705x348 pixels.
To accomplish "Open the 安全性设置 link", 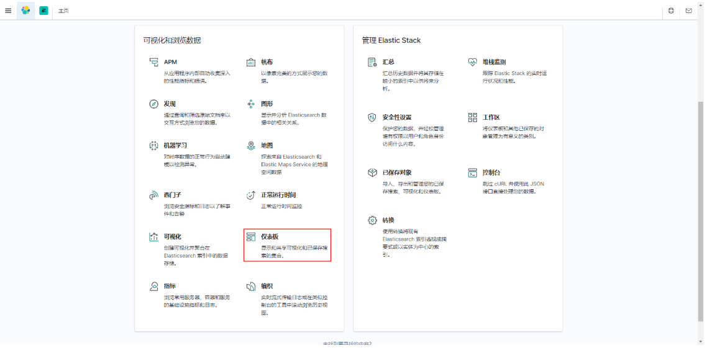I will coord(396,117).
